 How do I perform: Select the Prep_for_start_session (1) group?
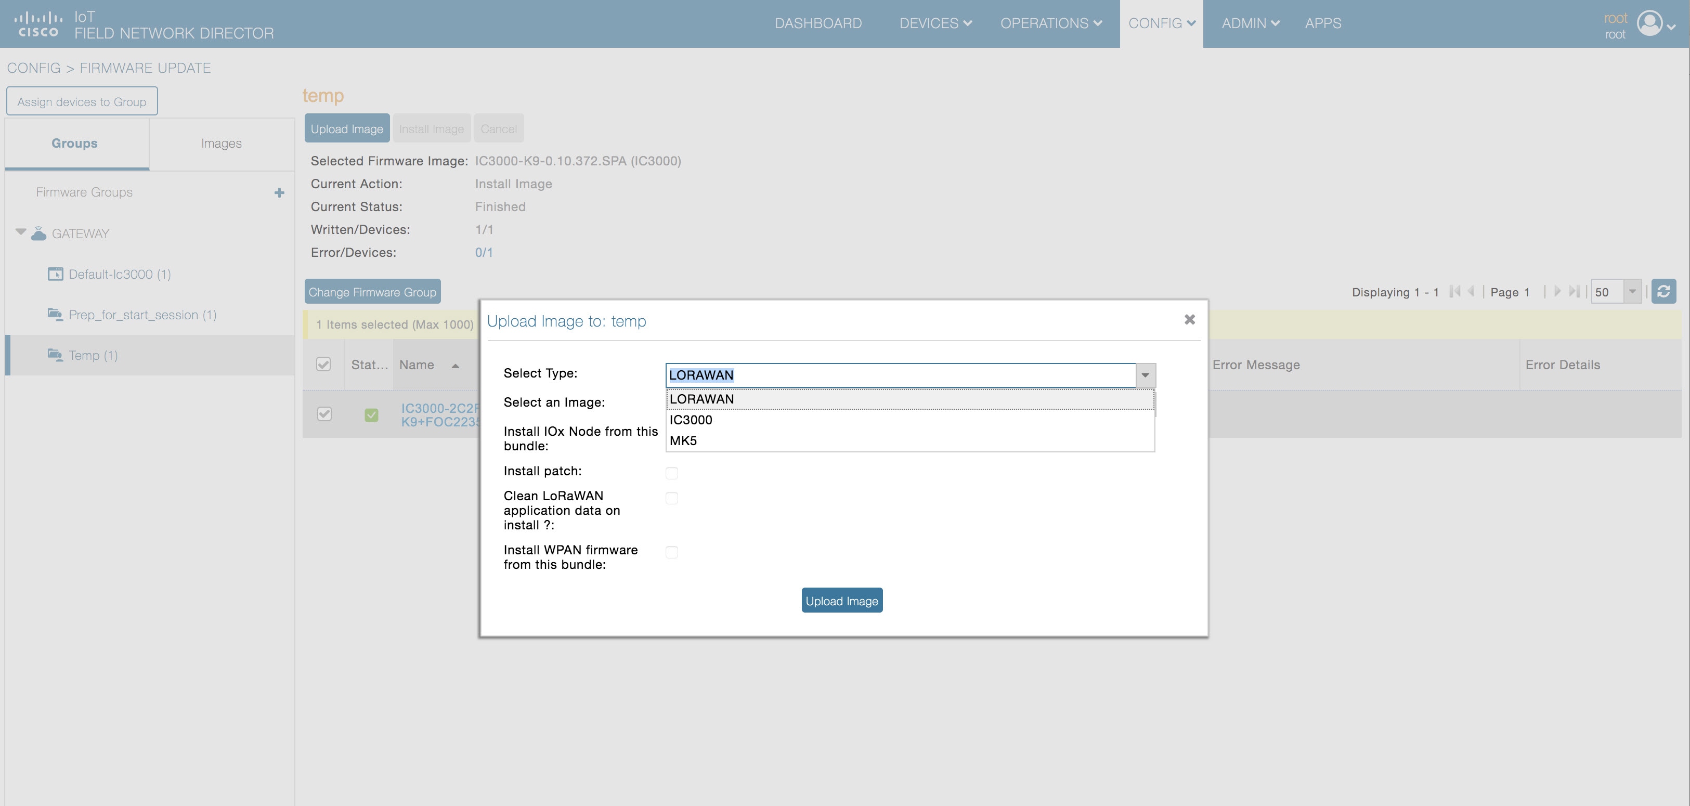tap(142, 315)
